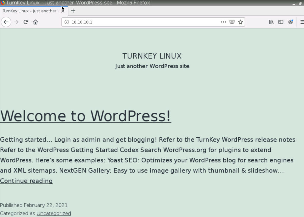Click the TURNKEY LINUX site title
This screenshot has width=304, height=217.
tap(152, 56)
